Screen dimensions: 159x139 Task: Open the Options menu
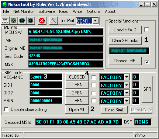pos(94,11)
